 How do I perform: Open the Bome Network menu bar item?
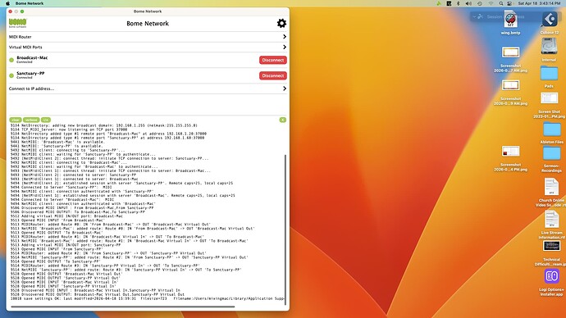pos(30,3)
